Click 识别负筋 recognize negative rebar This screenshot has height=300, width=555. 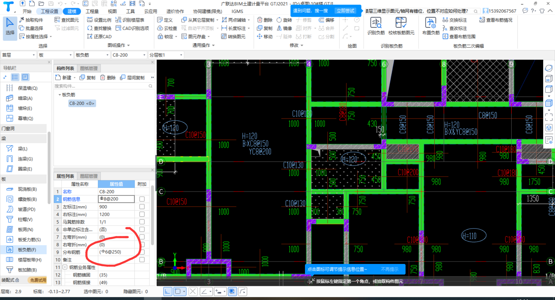click(376, 26)
